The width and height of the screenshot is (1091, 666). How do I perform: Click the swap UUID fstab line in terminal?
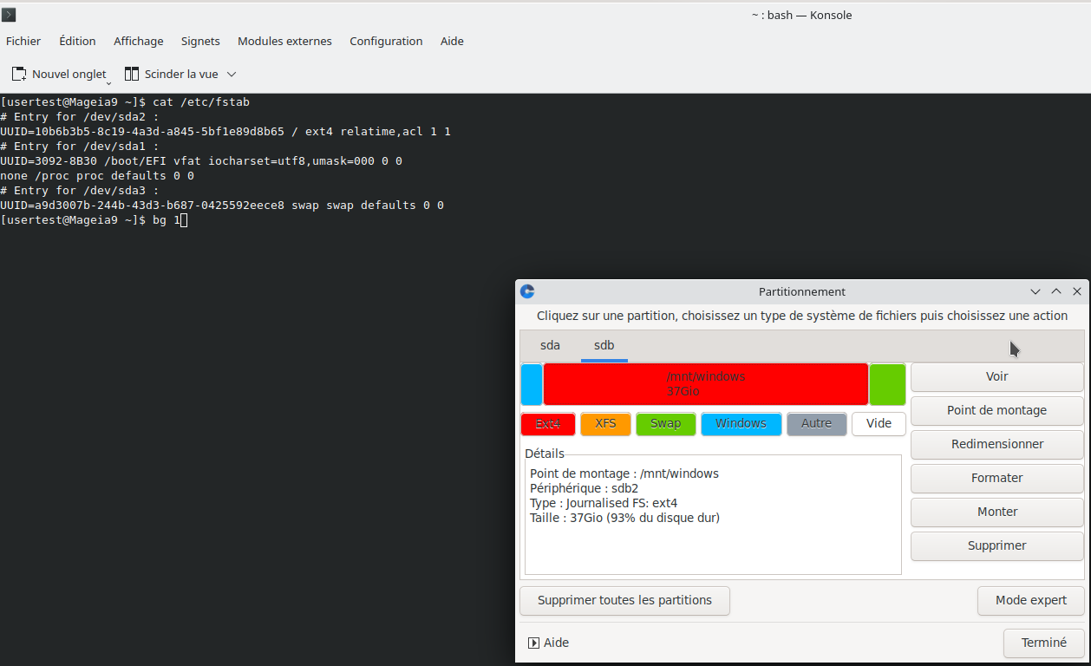tap(222, 206)
